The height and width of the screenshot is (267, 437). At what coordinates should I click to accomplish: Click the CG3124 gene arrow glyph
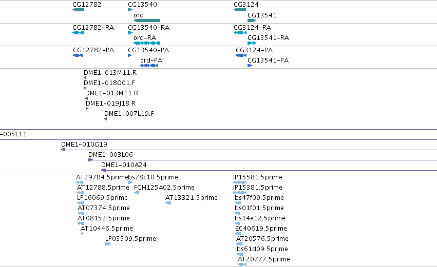point(240,10)
